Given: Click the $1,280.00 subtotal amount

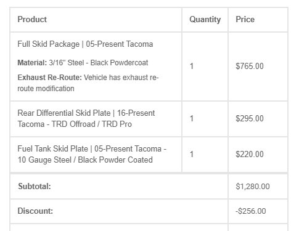Looking at the screenshot, I should [x=253, y=187].
